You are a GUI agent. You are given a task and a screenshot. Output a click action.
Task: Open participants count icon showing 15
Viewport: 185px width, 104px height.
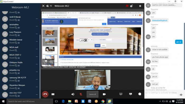[x=49, y=6]
